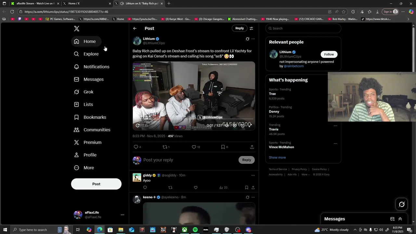Click Show more under What's happening

tap(277, 158)
